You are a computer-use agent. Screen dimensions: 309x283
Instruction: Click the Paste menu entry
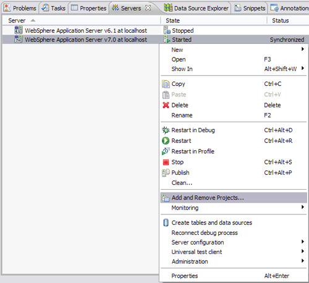pos(234,95)
